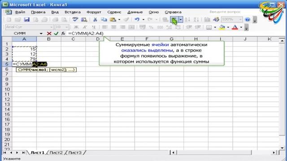Click the Copy icon
The height and width of the screenshot is (161, 287).
pos(104,20)
